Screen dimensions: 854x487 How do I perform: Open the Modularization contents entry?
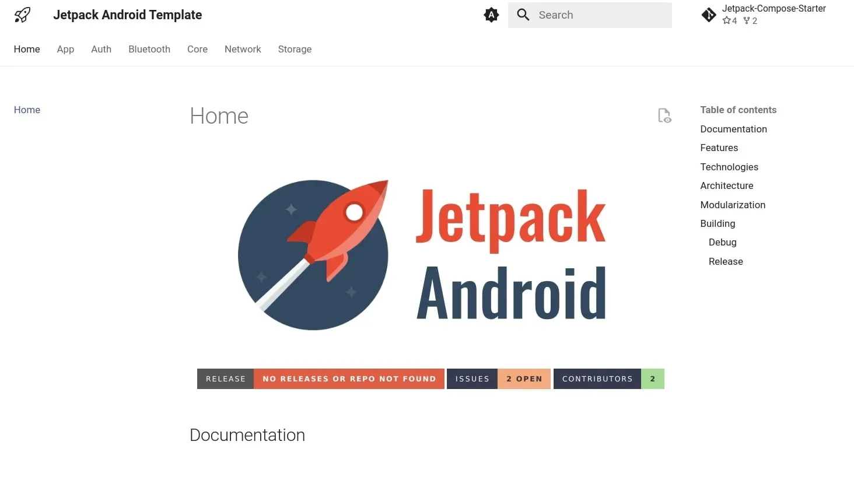coord(733,205)
